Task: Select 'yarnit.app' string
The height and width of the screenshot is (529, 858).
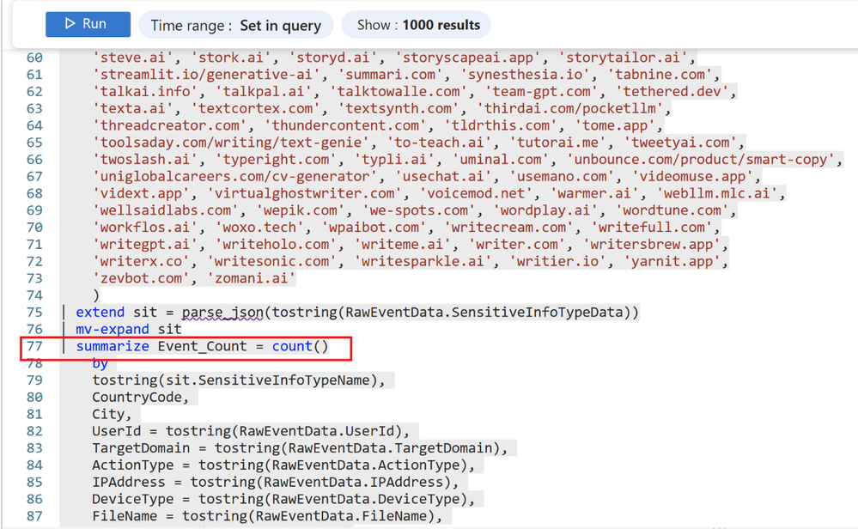Action: (x=672, y=261)
